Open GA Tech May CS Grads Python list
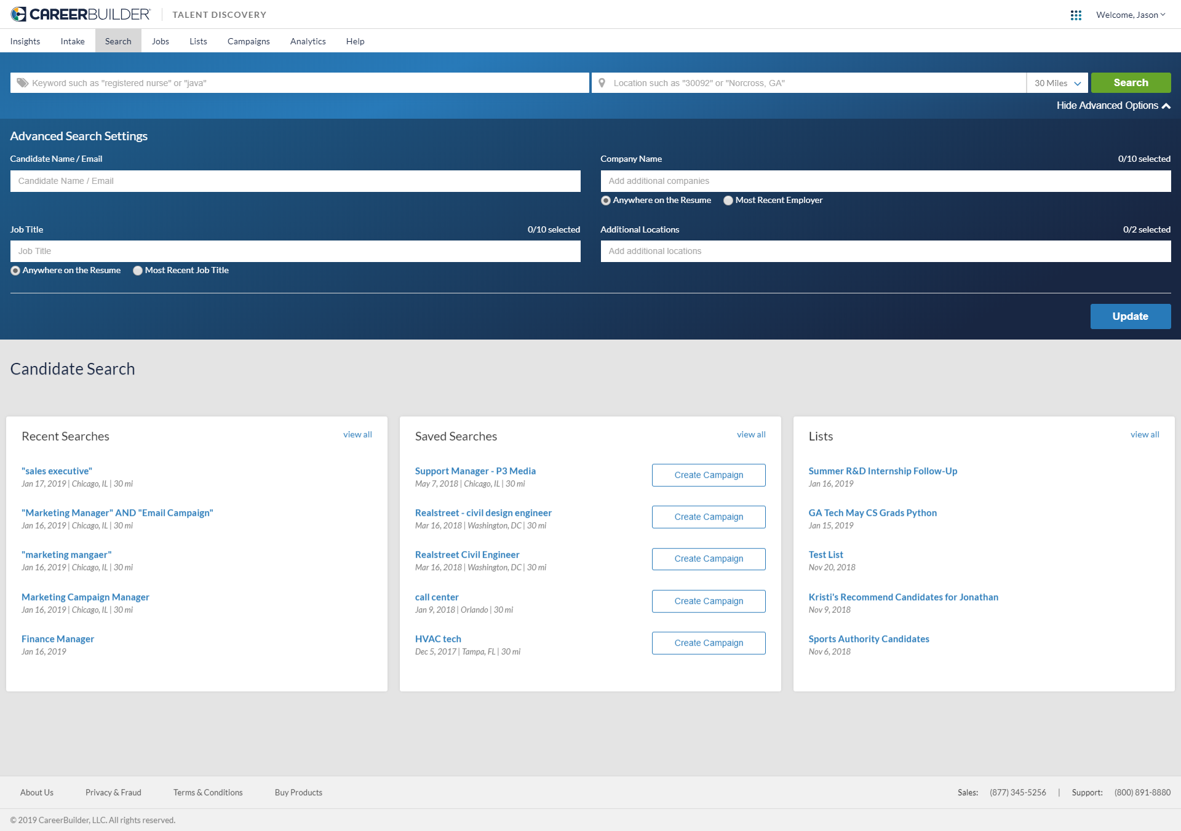Screen dimensions: 1181x831 pyautogui.click(x=872, y=513)
